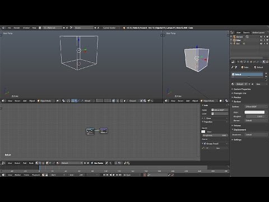This screenshot has height=202, width=269.
Task: Click the node Name field in the node sidebar
Action: tap(220, 110)
